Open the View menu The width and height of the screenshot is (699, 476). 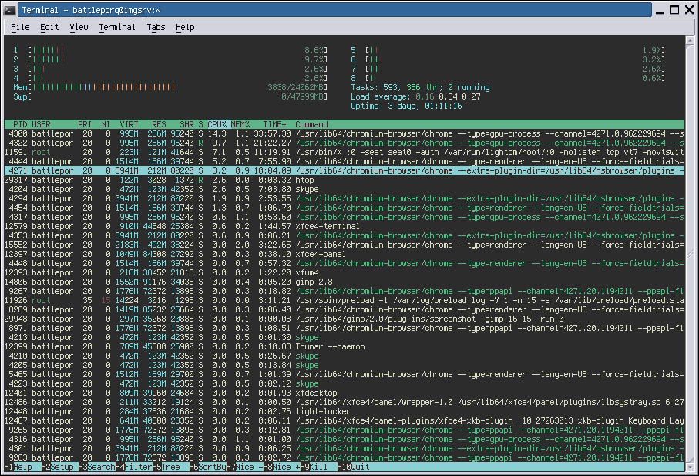[x=79, y=27]
